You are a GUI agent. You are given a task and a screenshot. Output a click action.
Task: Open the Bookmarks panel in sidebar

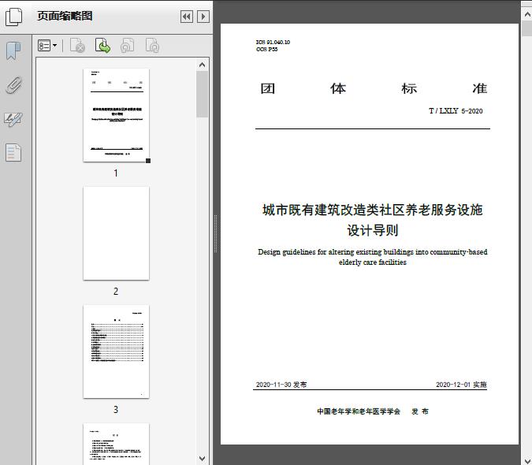click(x=13, y=51)
